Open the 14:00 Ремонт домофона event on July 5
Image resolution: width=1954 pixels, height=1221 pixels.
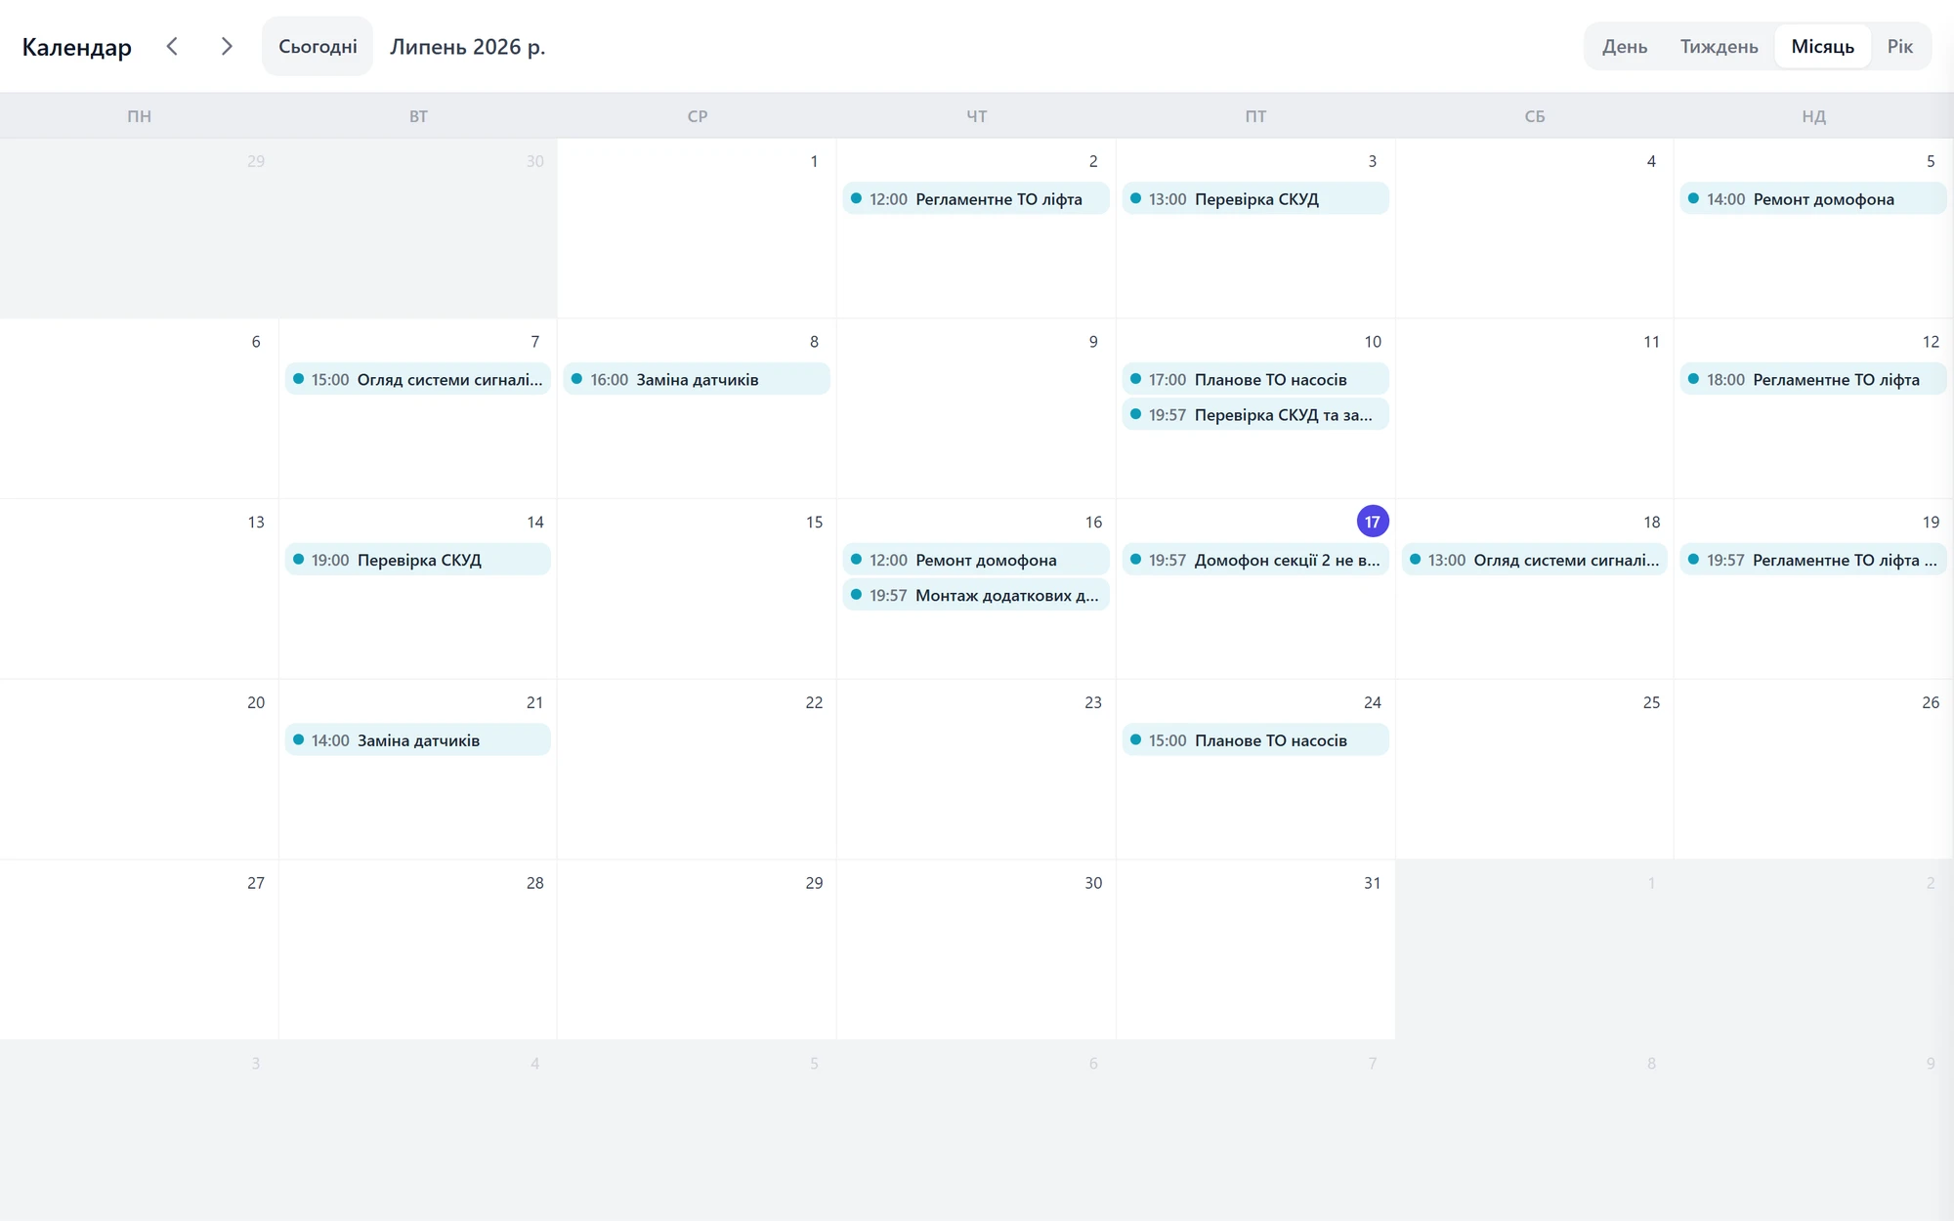pos(1813,198)
